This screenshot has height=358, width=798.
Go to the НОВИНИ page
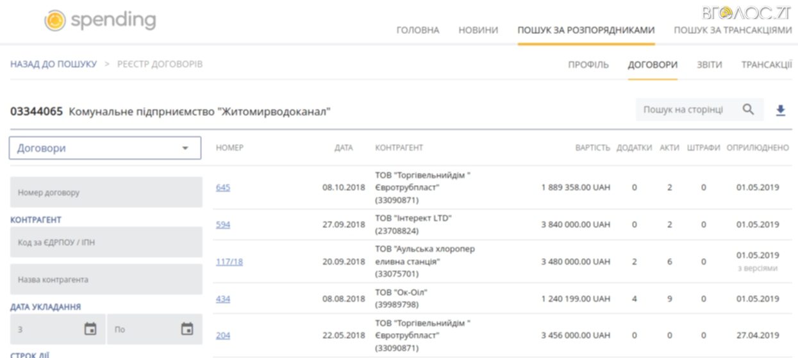point(478,30)
